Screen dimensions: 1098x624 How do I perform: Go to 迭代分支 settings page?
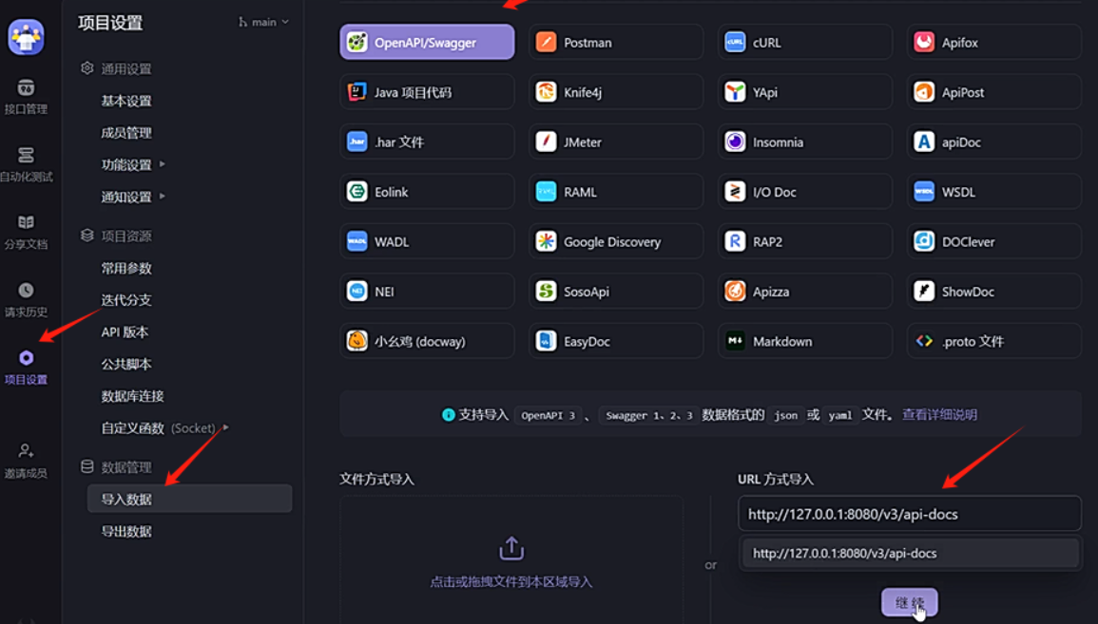click(x=126, y=300)
